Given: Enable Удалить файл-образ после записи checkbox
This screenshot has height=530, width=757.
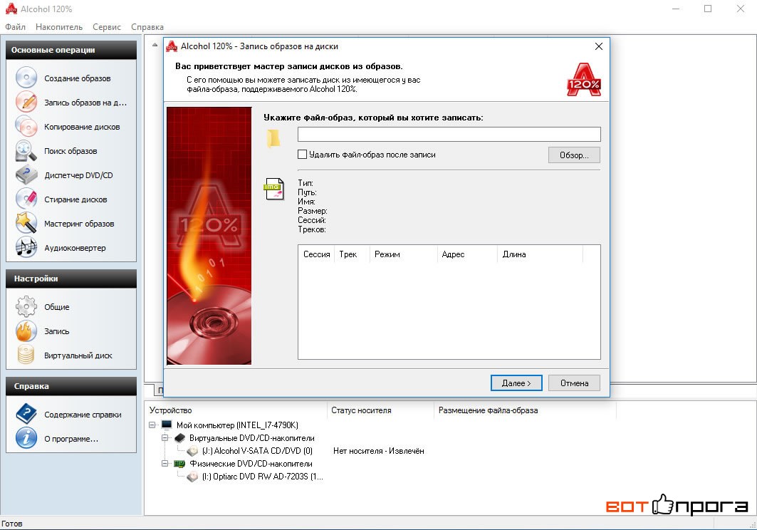Looking at the screenshot, I should tap(302, 154).
